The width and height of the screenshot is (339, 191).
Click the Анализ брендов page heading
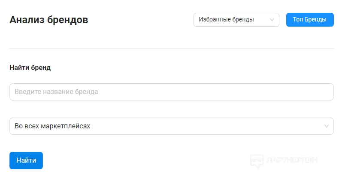(48, 20)
